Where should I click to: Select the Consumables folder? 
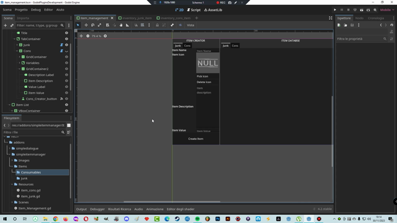[x=42, y=172]
